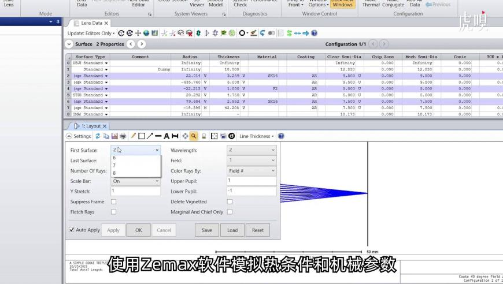503x284 pixels.
Task: Select the measure distance H tool in Layout
Action: (175, 136)
